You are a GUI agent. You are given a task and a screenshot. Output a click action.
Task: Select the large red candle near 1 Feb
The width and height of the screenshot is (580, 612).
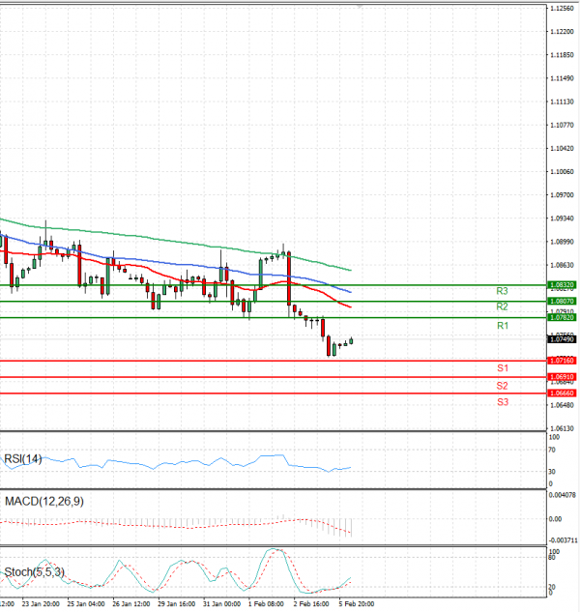pos(289,278)
